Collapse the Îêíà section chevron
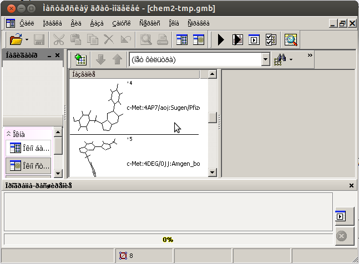The height and width of the screenshot is (264, 359). (x=8, y=134)
